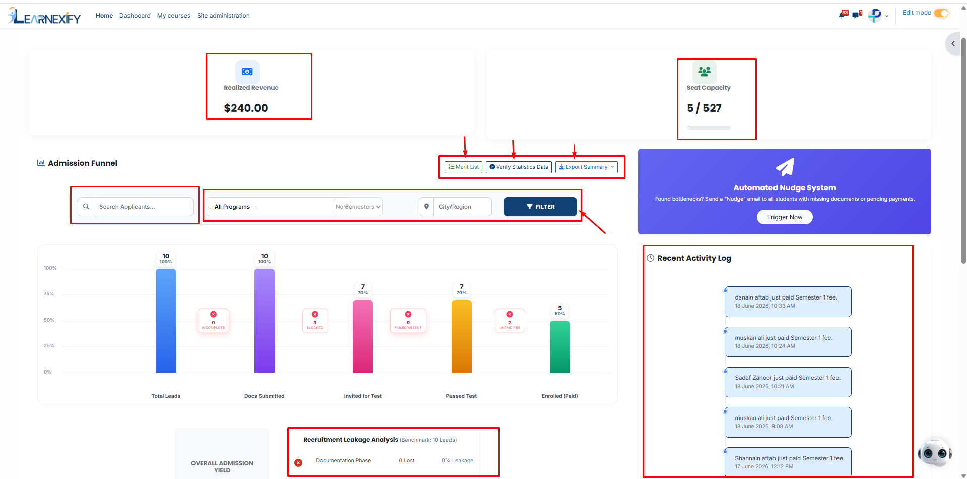Open the Semesters dropdown
This screenshot has height=479, width=967.
click(x=358, y=207)
